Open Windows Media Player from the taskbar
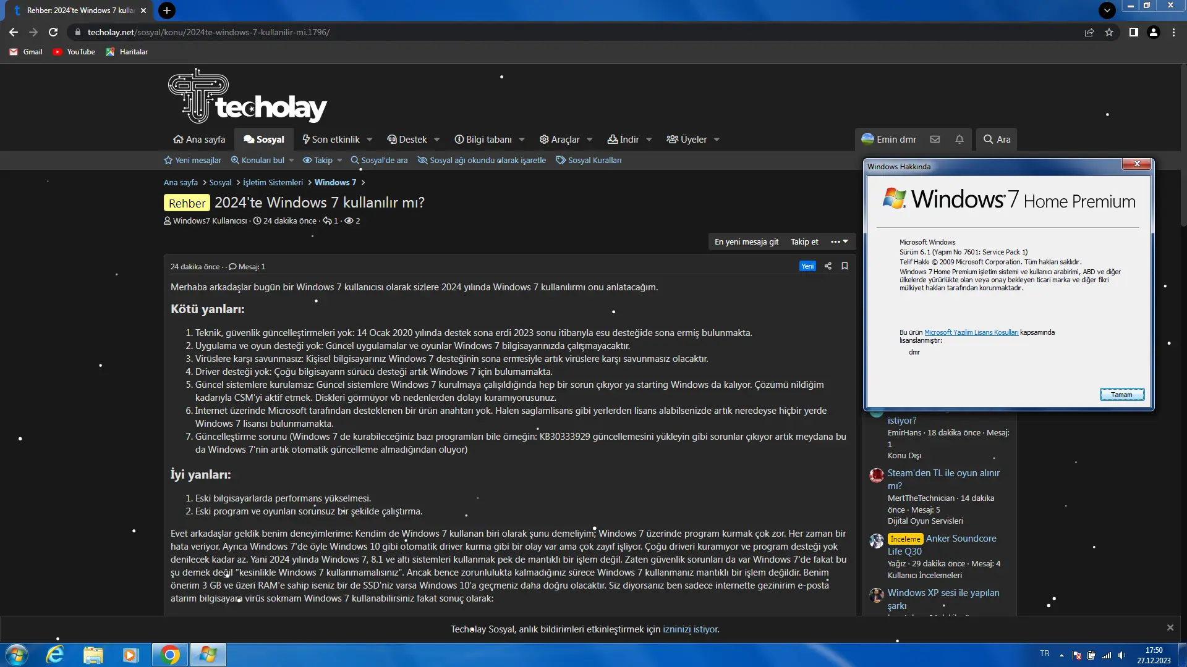Screen dimensions: 1187x667 (130, 655)
